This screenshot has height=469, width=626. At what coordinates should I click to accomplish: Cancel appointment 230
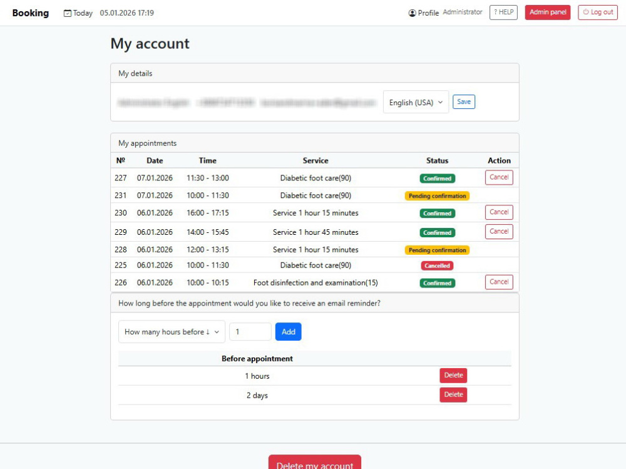[499, 212]
